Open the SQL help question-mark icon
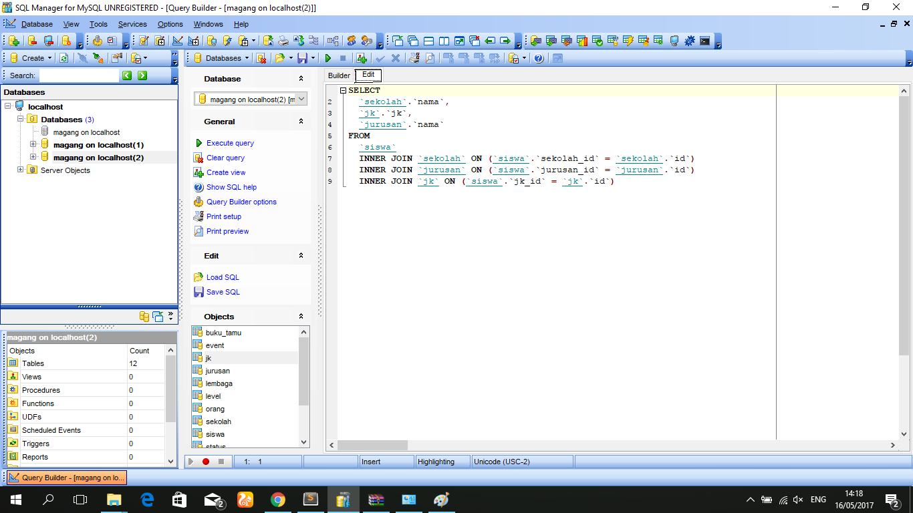Viewport: 913px width, 513px height. click(538, 58)
